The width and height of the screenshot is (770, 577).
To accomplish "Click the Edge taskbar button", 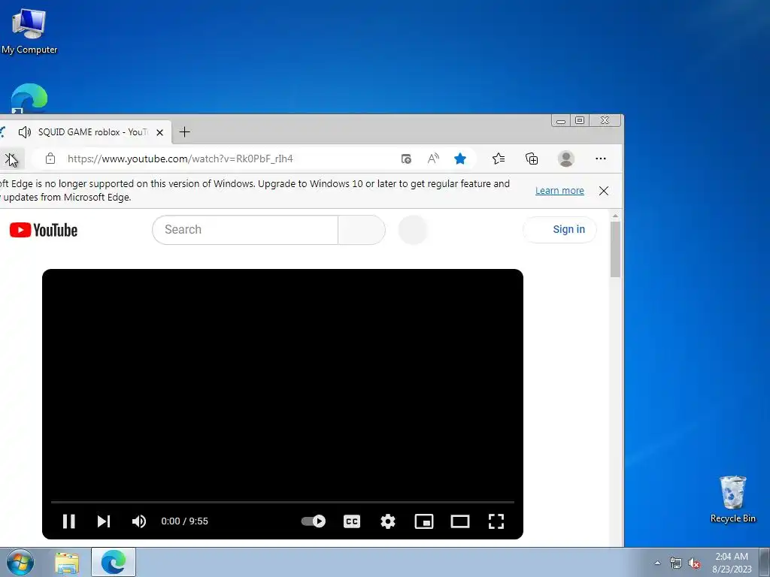I will [114, 562].
